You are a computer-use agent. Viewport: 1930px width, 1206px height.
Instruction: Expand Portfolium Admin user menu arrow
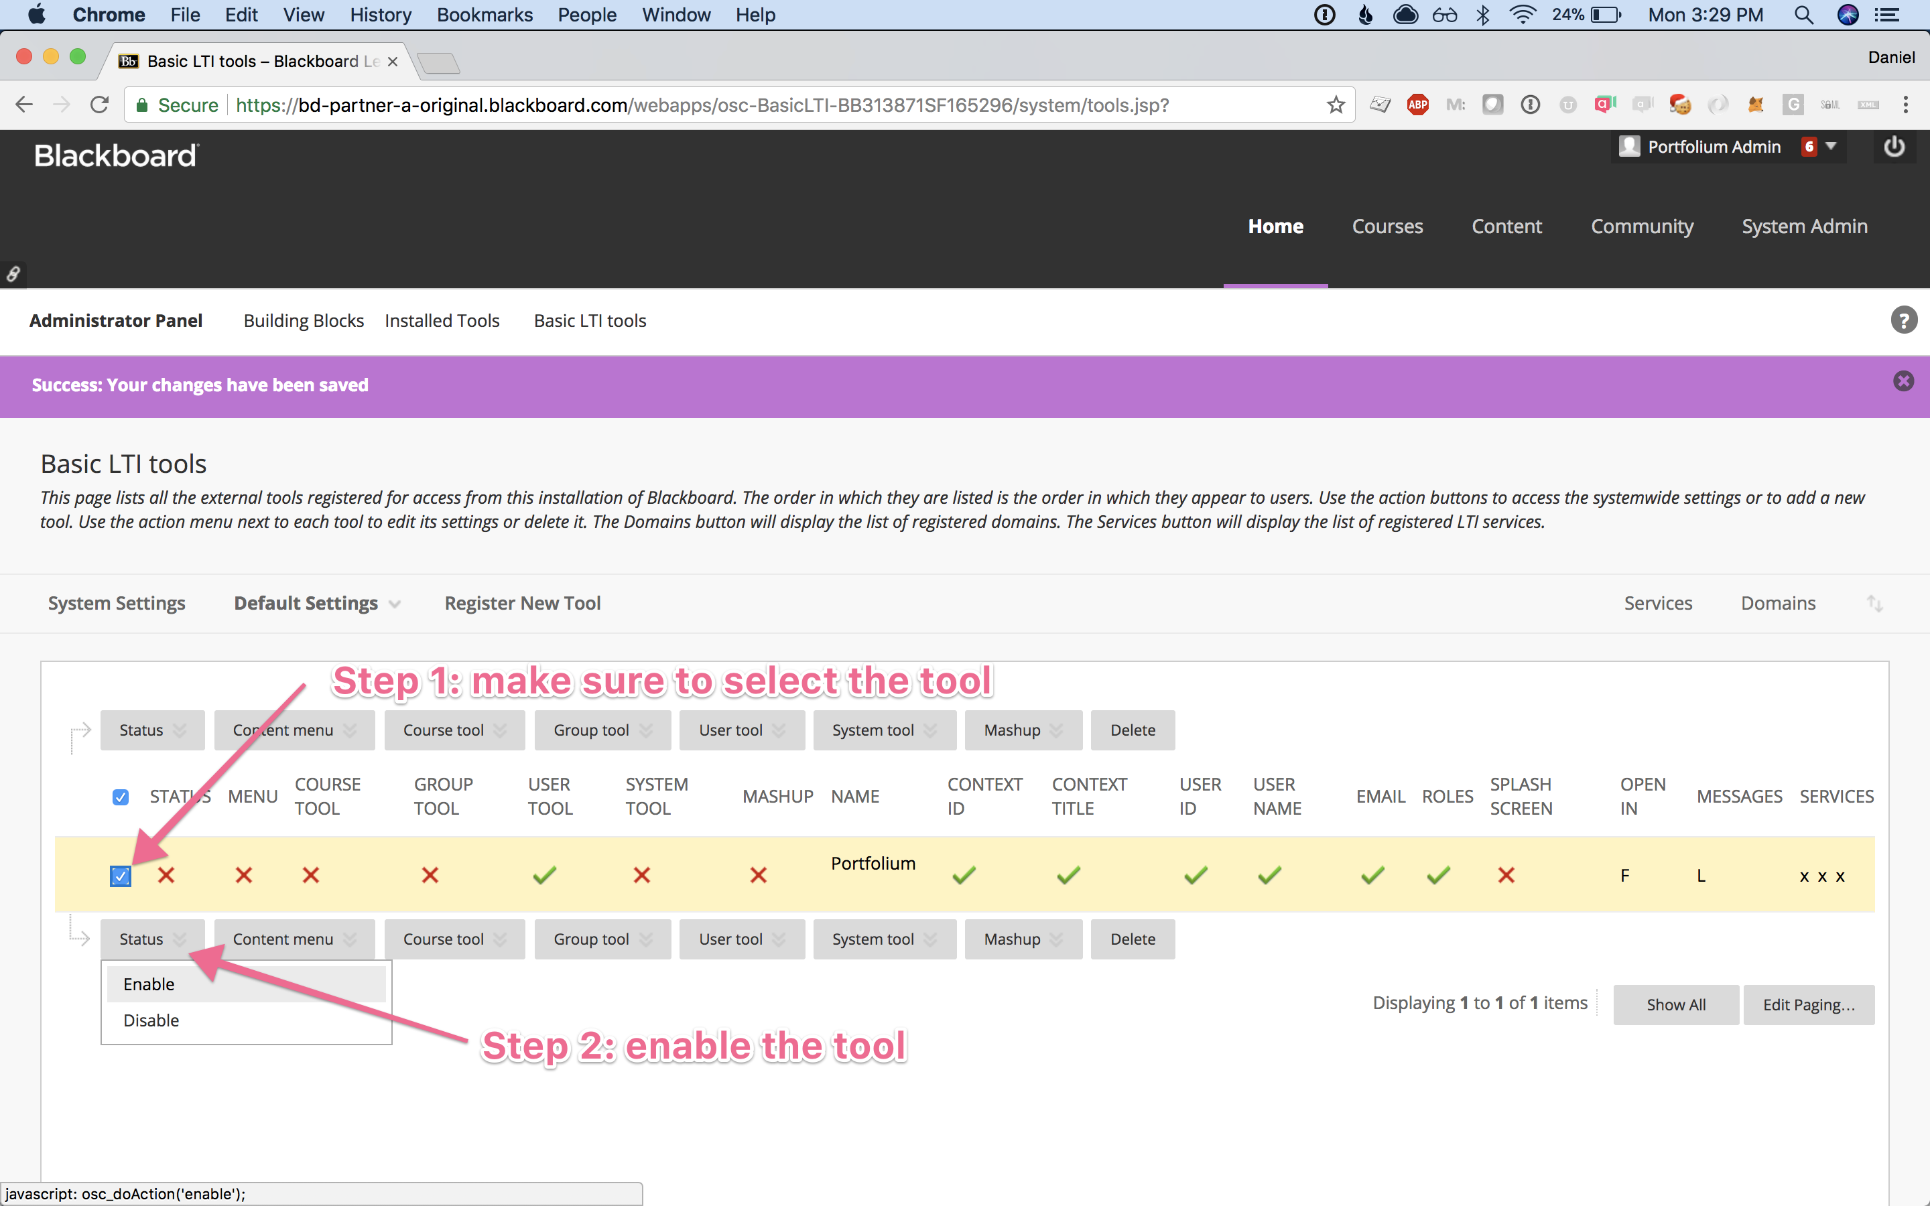(1831, 147)
